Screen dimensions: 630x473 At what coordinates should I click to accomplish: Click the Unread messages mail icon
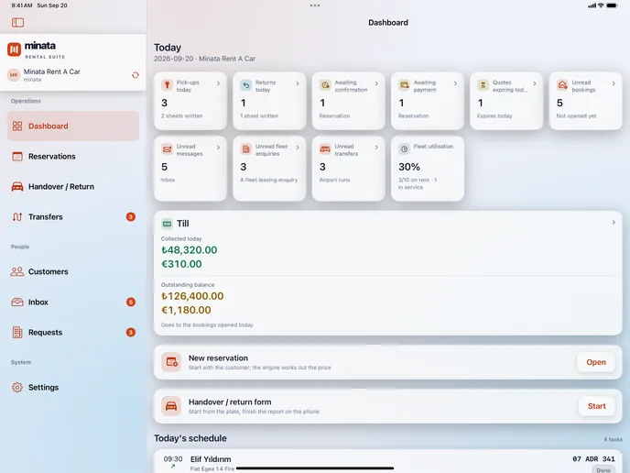[167, 149]
